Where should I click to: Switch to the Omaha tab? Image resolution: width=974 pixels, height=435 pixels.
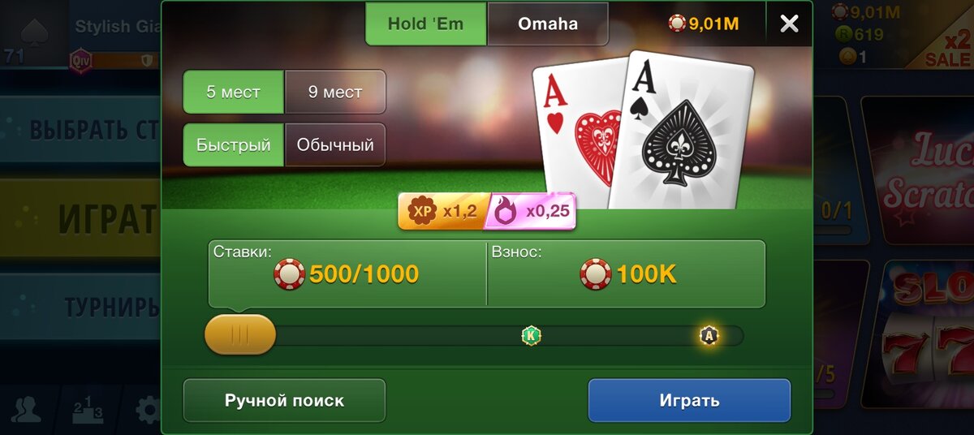tap(548, 24)
